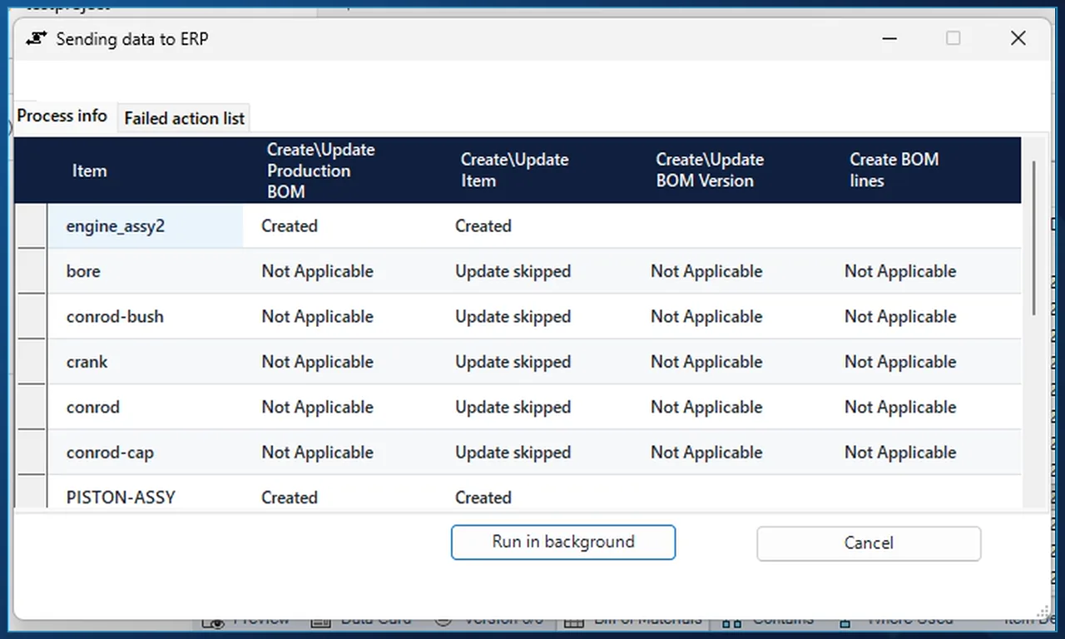Select the conrod item cell
Screen dimensions: 1065x639
(x=146, y=408)
